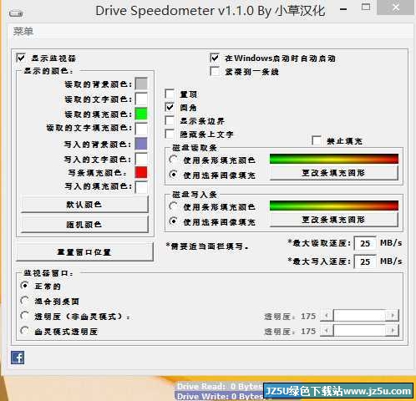The image size is (416, 401).
Task: Click left arrow of 透明度(非幽灵模式) slider
Action: pos(327,316)
